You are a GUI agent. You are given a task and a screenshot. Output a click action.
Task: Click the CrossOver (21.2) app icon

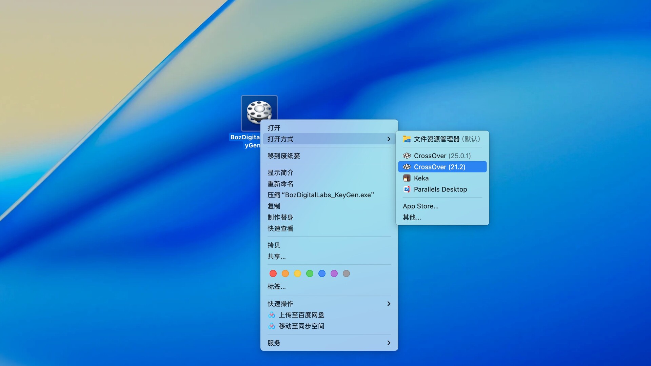[x=407, y=167]
